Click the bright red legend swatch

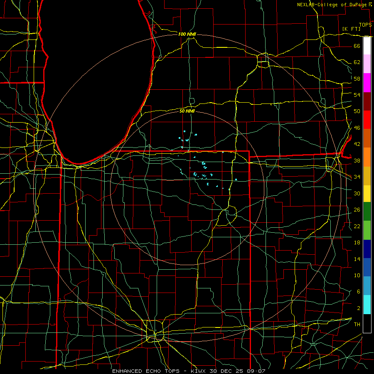(x=367, y=120)
